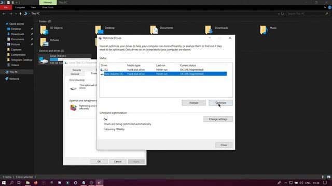This screenshot has height=186, width=332.
Task: Close the Optimize Drives dialog via Close button
Action: coord(224,145)
